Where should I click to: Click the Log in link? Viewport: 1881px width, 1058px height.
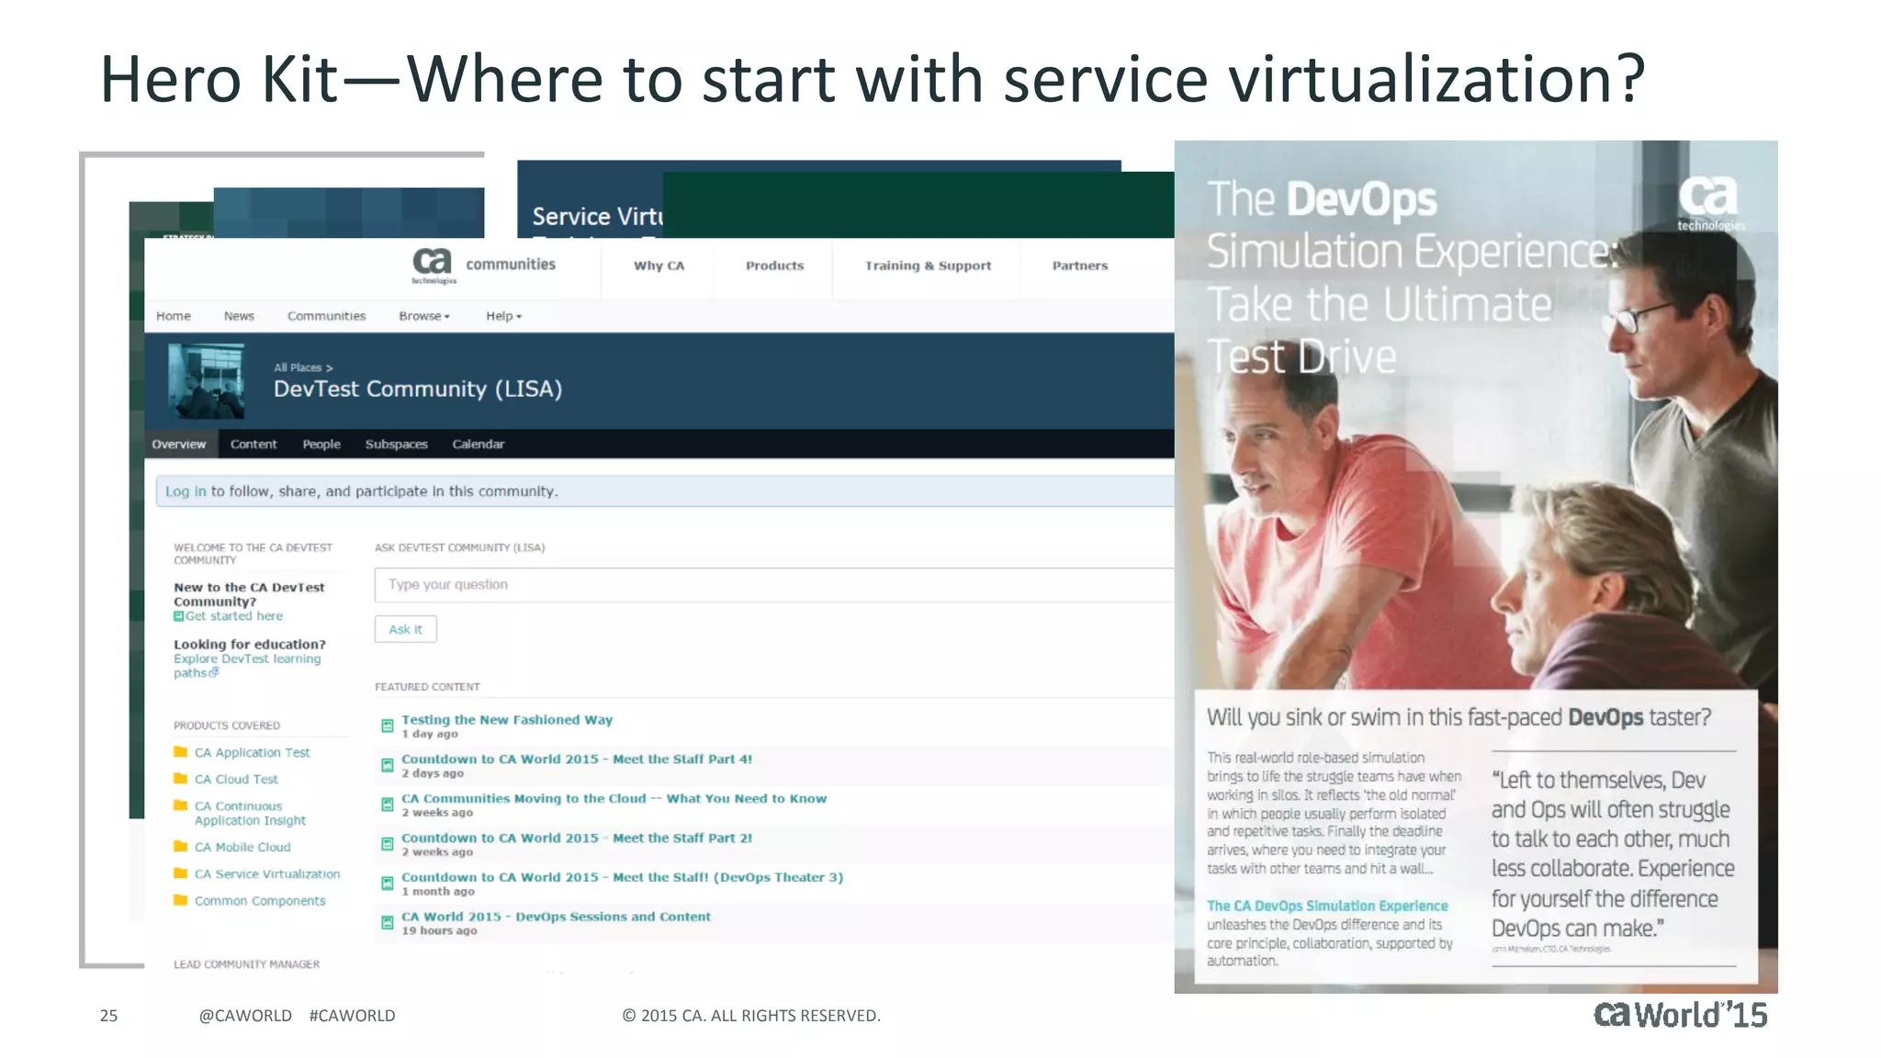pos(186,491)
